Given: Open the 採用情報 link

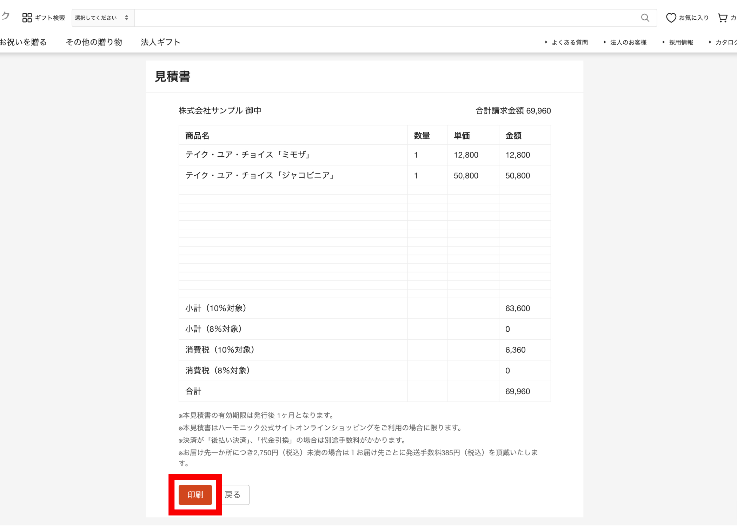Looking at the screenshot, I should (x=681, y=42).
